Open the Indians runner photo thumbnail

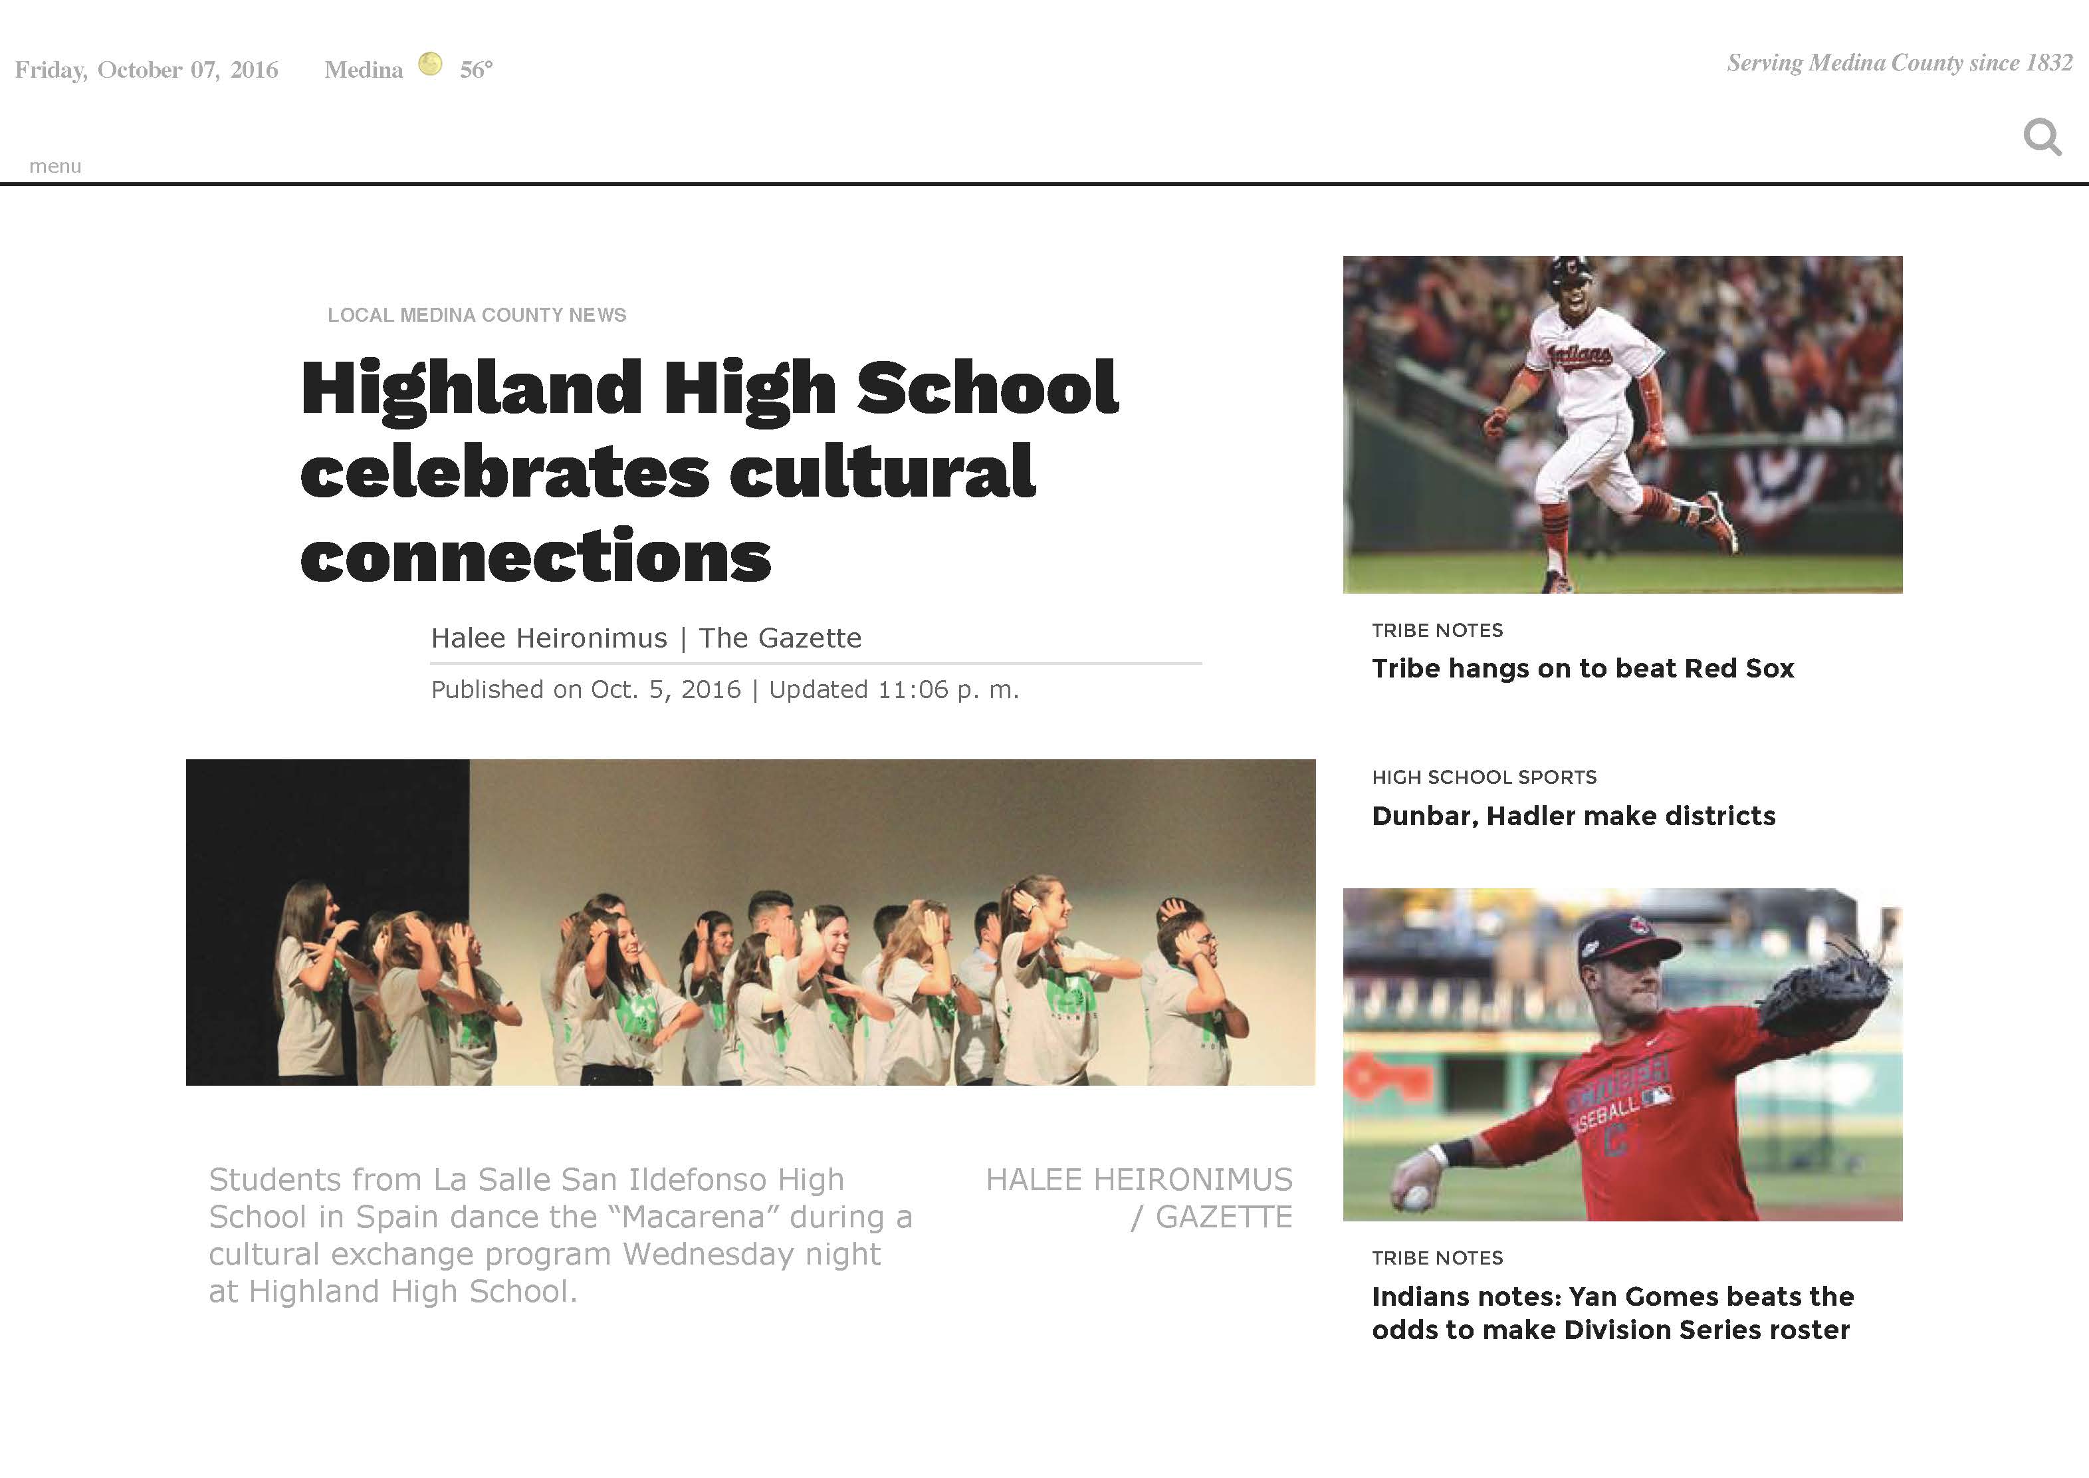pos(1622,424)
